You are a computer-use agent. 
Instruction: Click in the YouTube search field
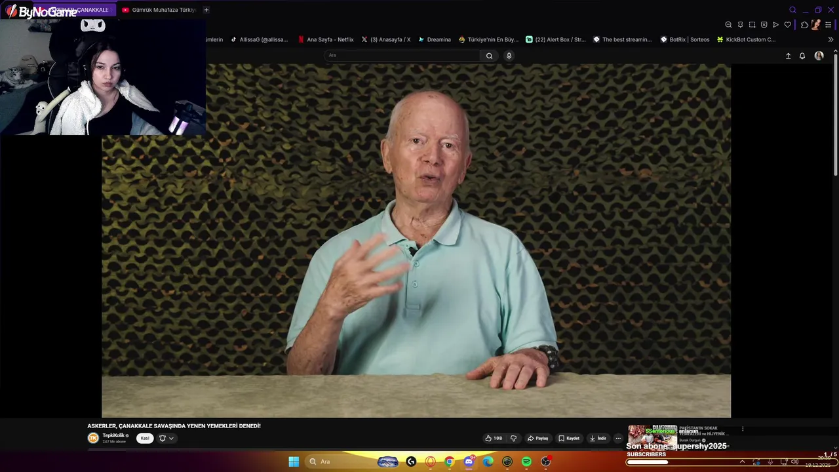402,56
